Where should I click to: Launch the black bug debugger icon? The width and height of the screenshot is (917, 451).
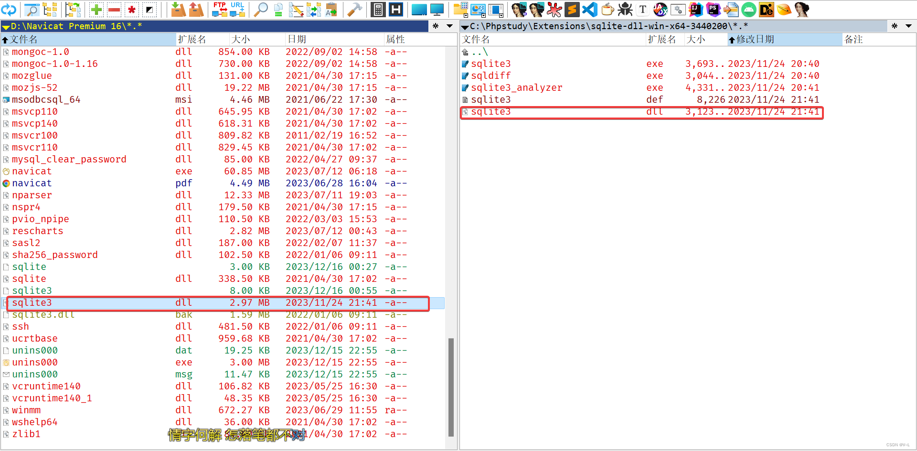coord(625,9)
